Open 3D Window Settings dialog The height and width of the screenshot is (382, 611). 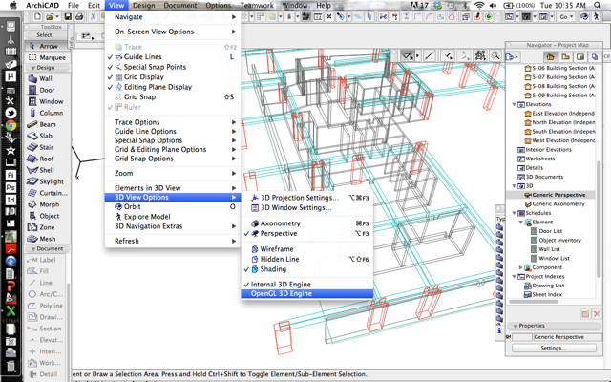[307, 208]
